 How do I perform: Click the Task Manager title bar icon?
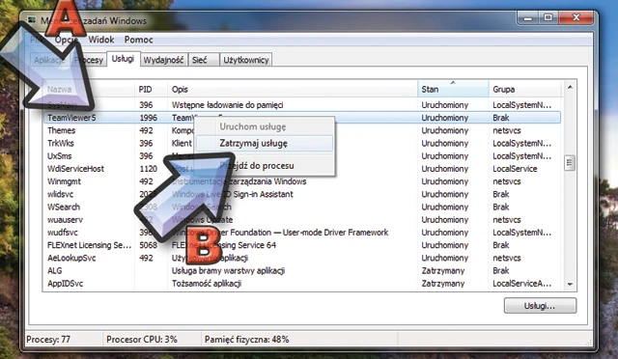[32, 20]
